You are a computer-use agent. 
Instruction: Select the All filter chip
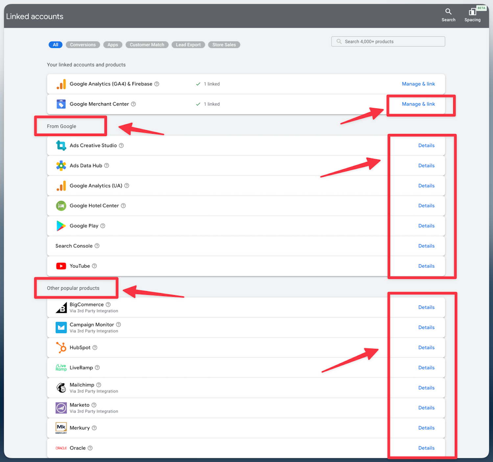pyautogui.click(x=56, y=45)
